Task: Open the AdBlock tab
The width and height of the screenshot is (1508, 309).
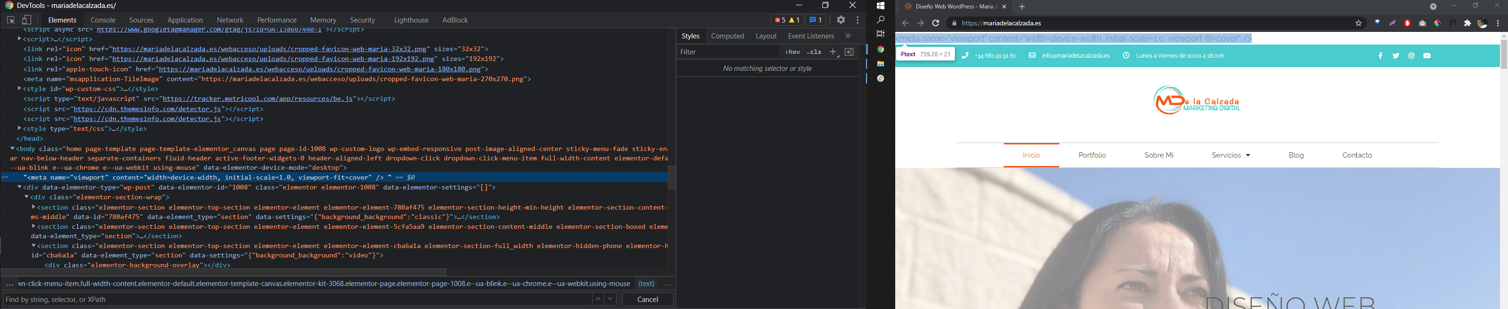Action: pyautogui.click(x=455, y=21)
